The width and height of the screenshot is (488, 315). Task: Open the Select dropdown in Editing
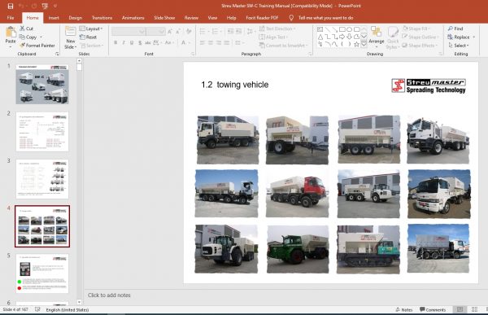tap(459, 46)
